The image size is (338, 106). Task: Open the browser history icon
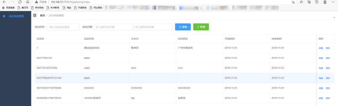click(317, 2)
